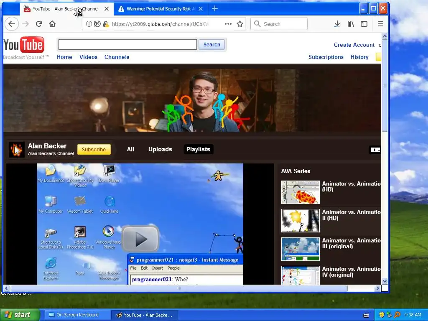Click the security shield tray icon
Screen dimensions: 428x321
coord(382,315)
